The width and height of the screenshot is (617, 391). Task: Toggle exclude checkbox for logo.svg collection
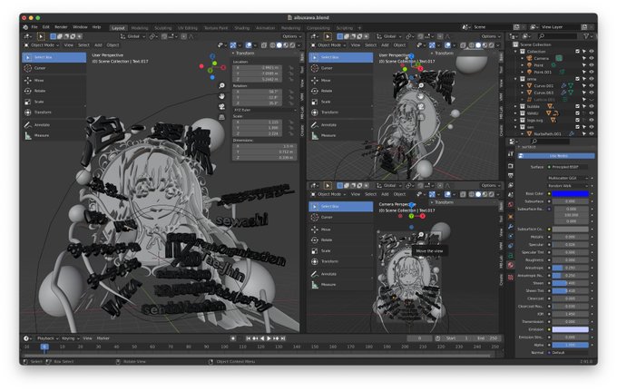(578, 120)
